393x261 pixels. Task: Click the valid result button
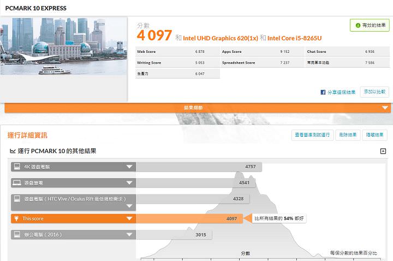coord(370,25)
